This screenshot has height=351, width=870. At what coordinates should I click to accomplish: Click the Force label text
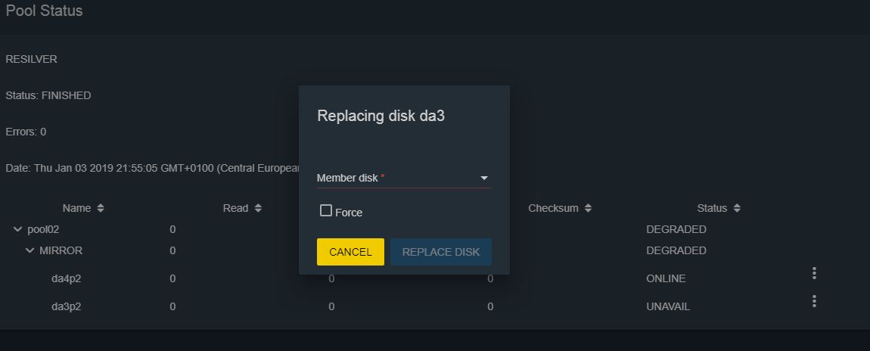[x=349, y=213]
